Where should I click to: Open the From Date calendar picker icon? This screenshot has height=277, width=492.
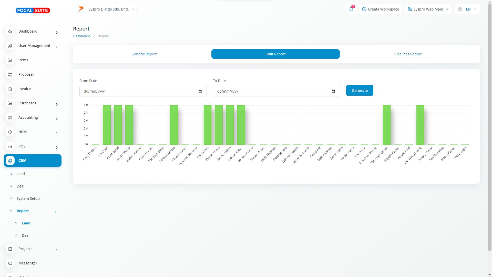click(x=200, y=91)
